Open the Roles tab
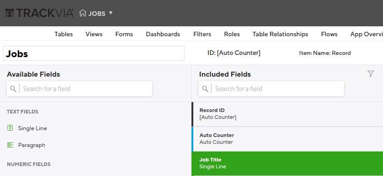The width and height of the screenshot is (383, 176). (232, 34)
